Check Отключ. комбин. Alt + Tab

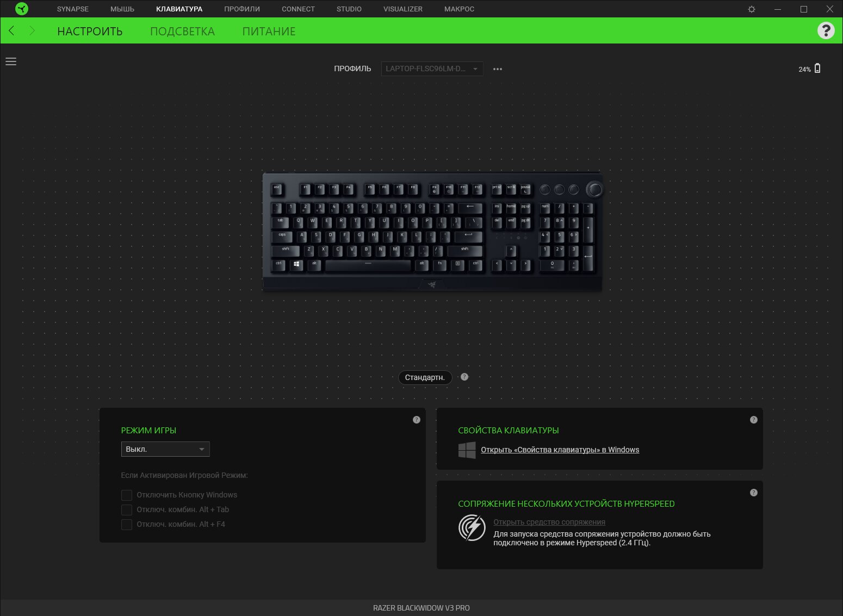127,509
